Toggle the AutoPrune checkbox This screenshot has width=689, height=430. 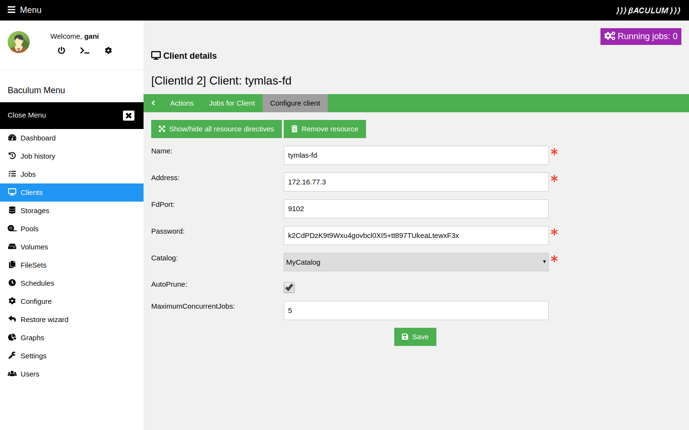pos(289,287)
